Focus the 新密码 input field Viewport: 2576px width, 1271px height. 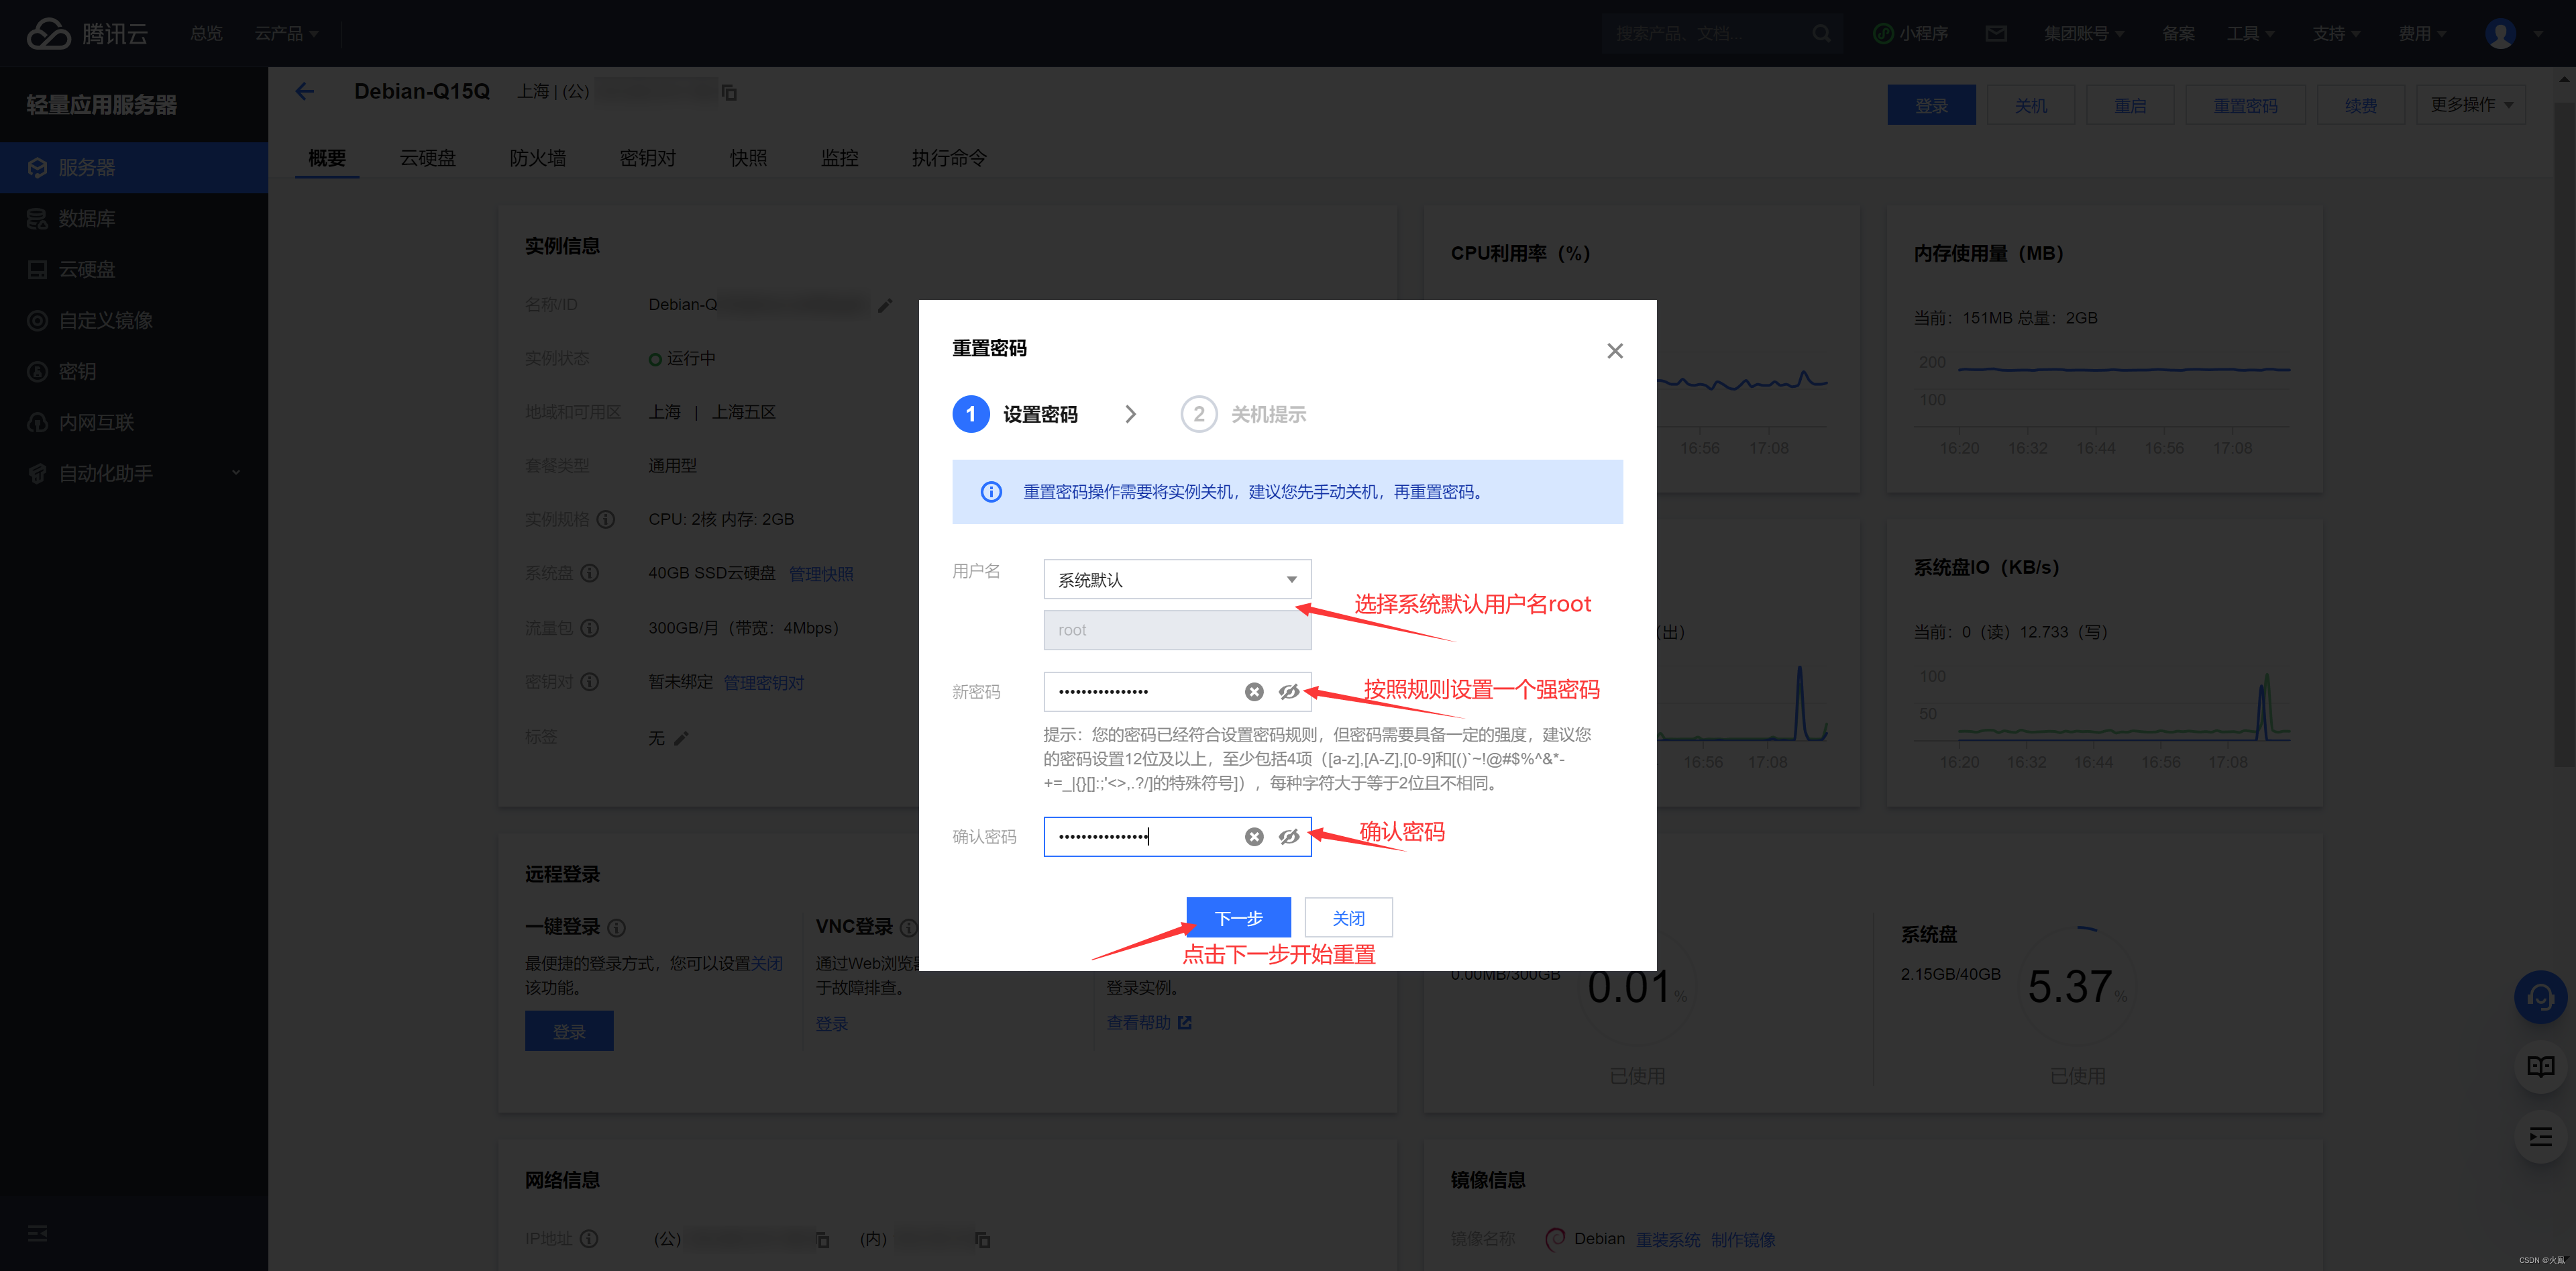pos(1177,692)
